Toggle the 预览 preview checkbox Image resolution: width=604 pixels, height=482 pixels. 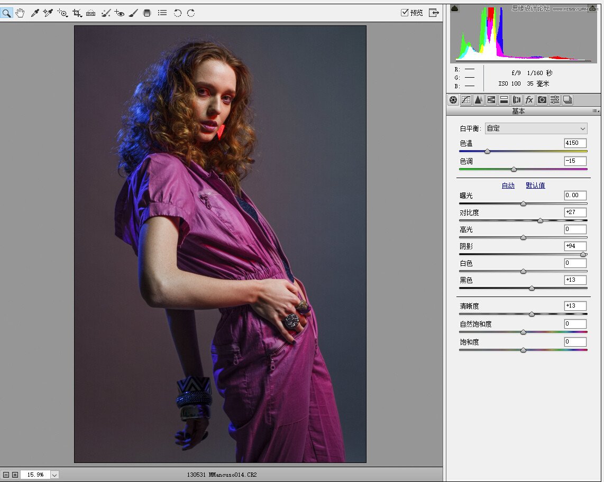[405, 13]
